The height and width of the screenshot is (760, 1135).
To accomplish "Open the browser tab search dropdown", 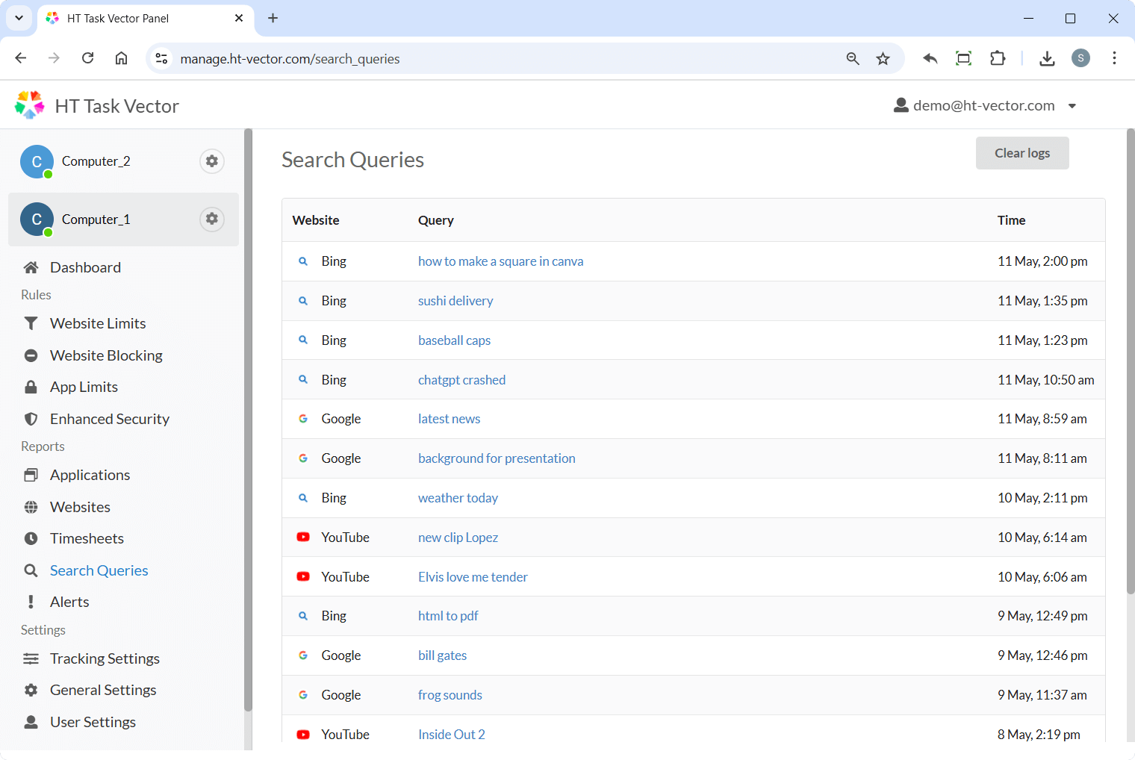I will [x=19, y=18].
